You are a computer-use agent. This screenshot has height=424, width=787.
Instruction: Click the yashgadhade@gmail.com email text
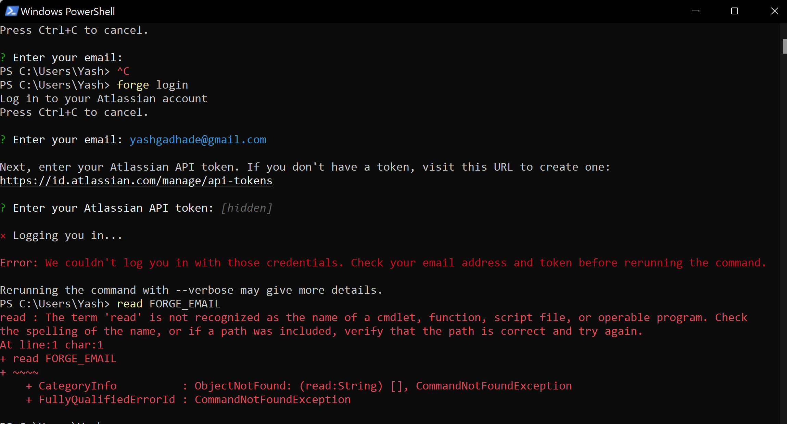point(198,140)
